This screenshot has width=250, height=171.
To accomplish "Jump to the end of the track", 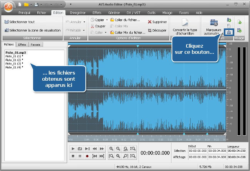I will click(x=102, y=156).
